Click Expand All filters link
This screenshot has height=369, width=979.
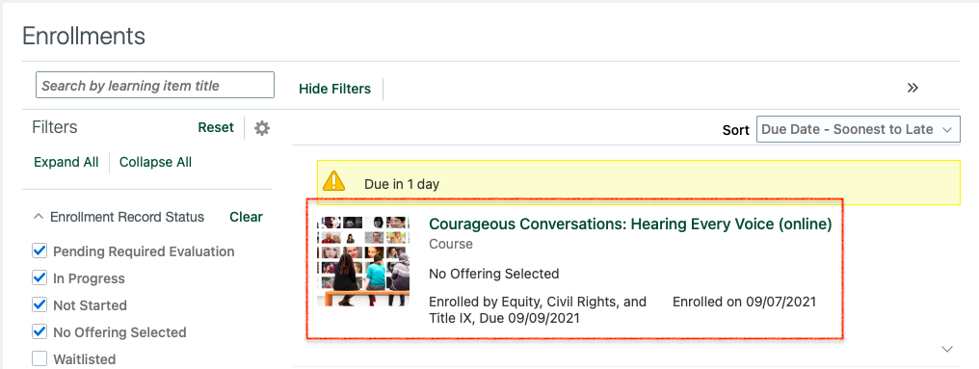tap(66, 162)
